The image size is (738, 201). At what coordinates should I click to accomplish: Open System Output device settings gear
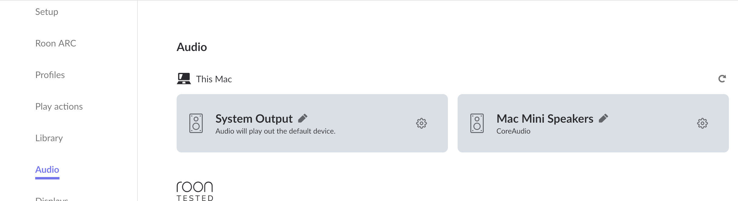(421, 123)
